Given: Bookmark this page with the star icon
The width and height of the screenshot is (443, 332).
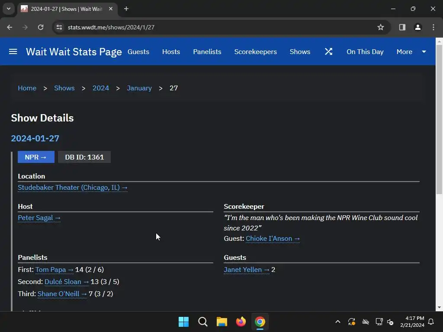Looking at the screenshot, I should pyautogui.click(x=381, y=27).
